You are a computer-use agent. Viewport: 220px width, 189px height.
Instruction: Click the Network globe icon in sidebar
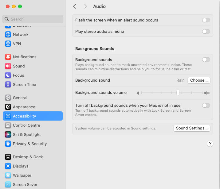click(8, 35)
